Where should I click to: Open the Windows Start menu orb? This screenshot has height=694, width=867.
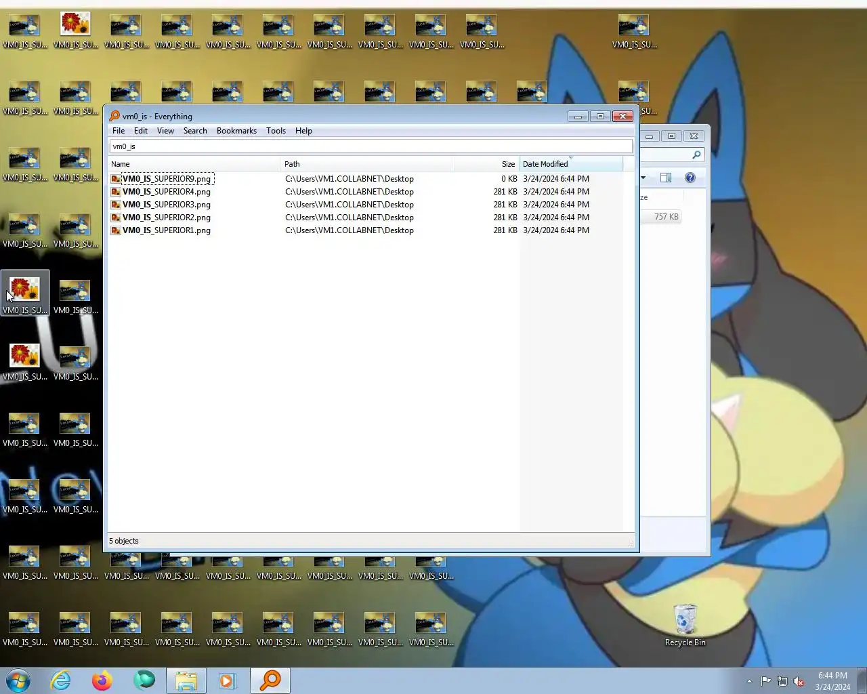pos(18,680)
